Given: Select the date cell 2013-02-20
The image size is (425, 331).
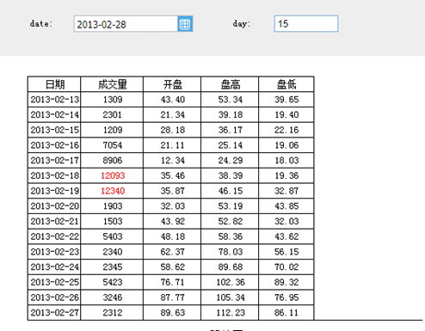Looking at the screenshot, I should (x=54, y=206).
